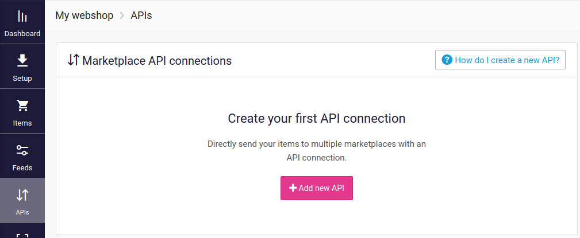Viewport: 580px width, 238px height.
Task: Select the shopping cart Items icon
Action: click(x=22, y=106)
